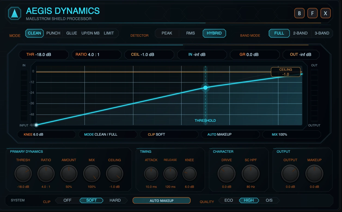Choose 2-BAND band mode
The width and height of the screenshot is (342, 212).
pyautogui.click(x=300, y=33)
